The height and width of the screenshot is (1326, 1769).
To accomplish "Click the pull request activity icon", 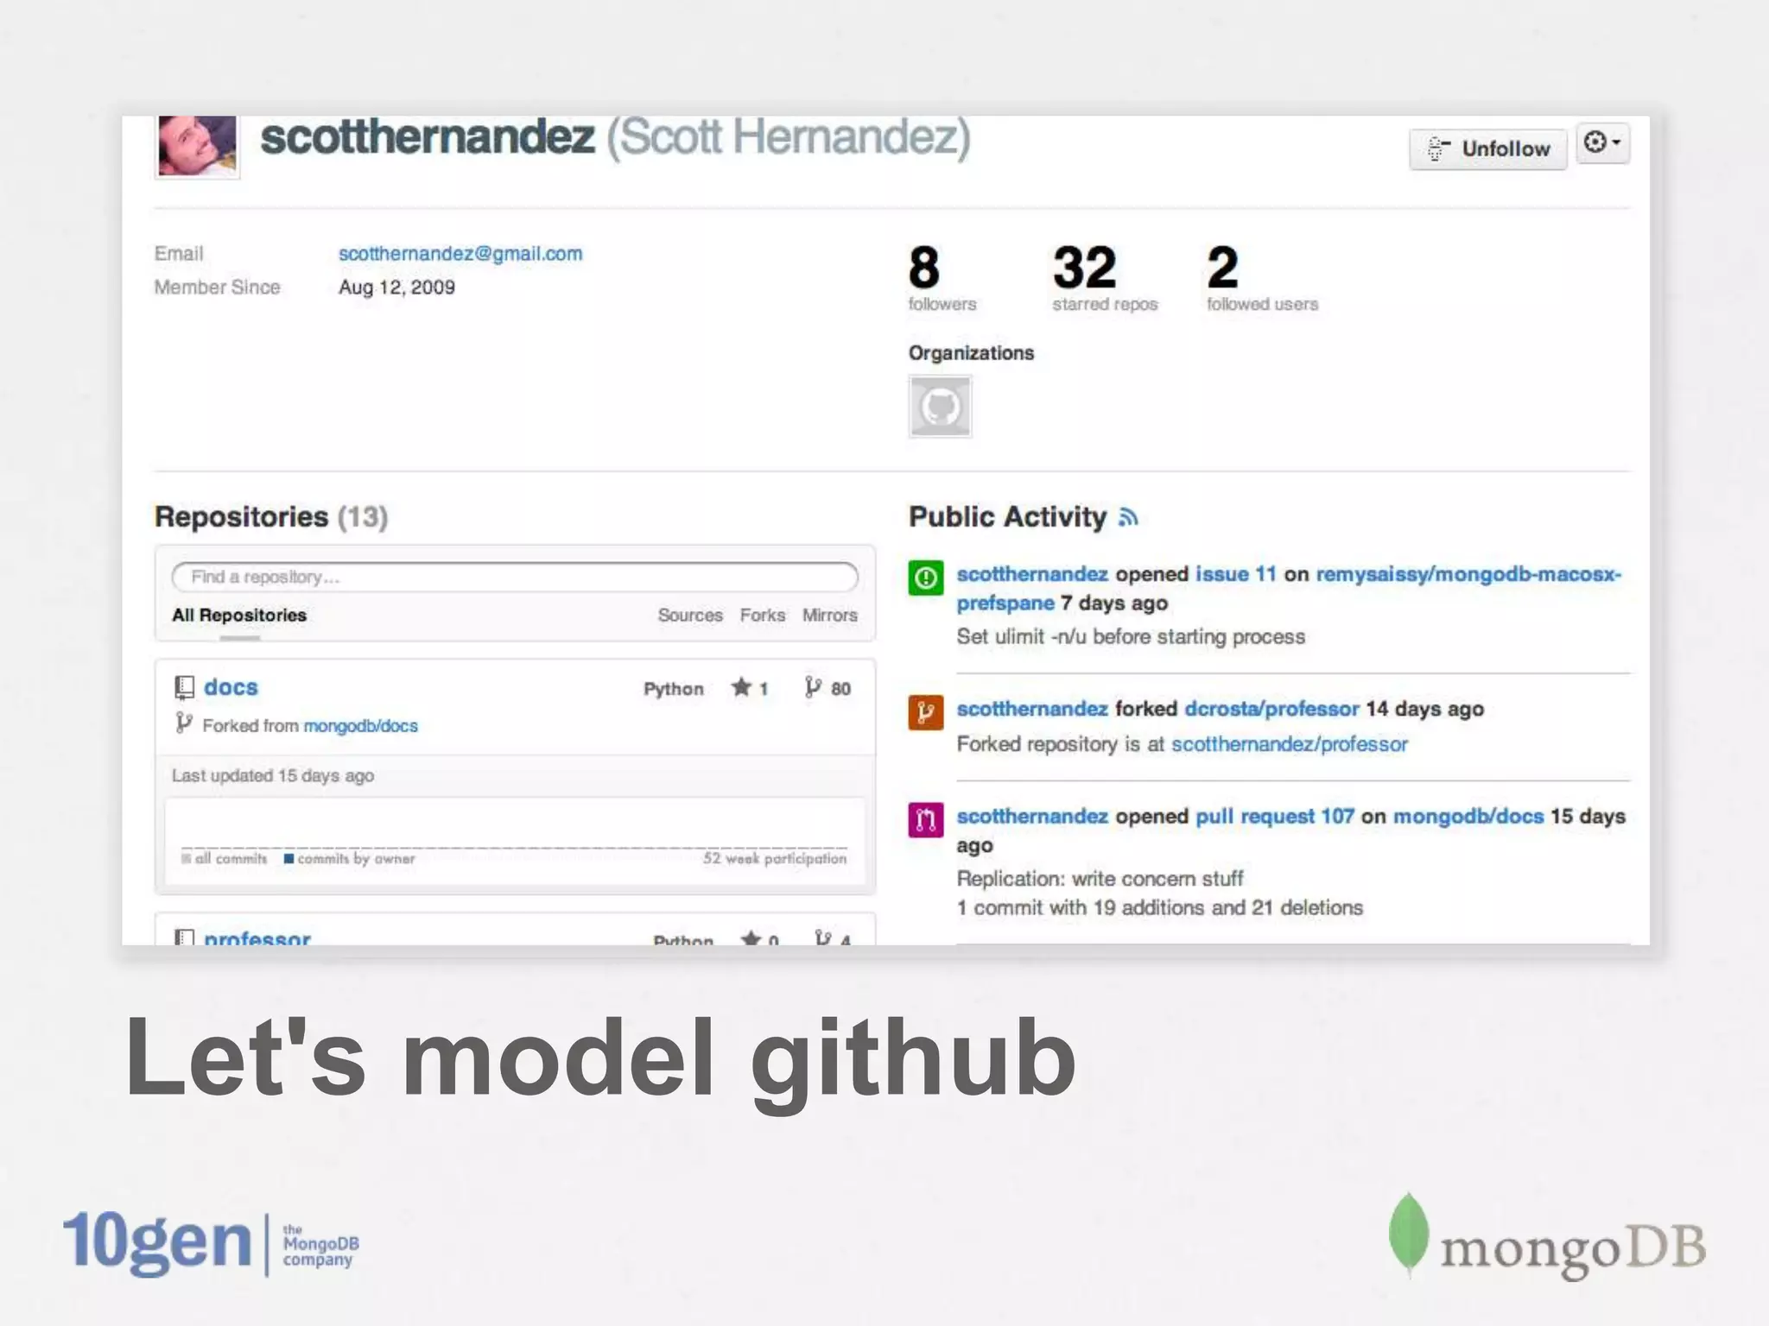I will click(925, 820).
